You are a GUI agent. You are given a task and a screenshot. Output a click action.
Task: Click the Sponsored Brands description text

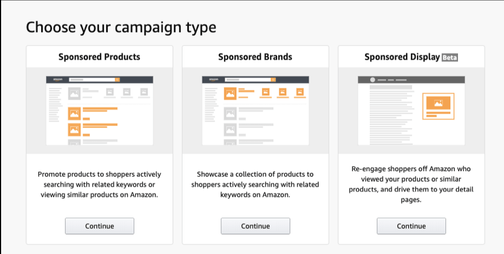pyautogui.click(x=255, y=184)
